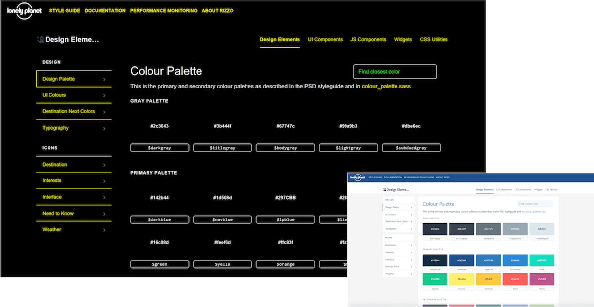Click the $navblue label box in the black window
594x307 pixels.
coord(222,219)
